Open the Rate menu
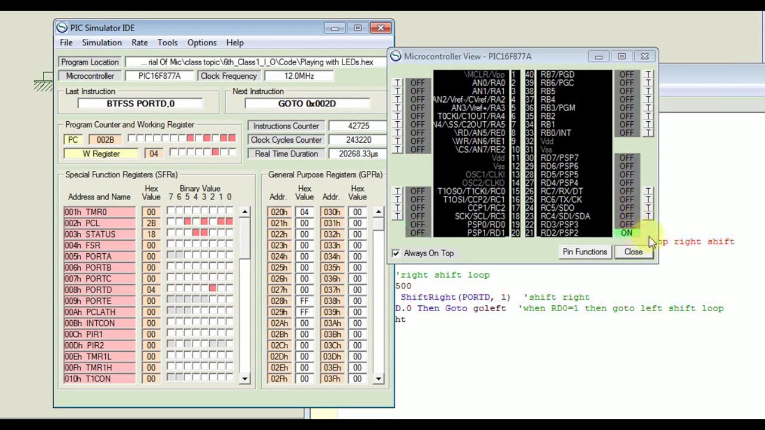The height and width of the screenshot is (430, 765). pyautogui.click(x=139, y=42)
